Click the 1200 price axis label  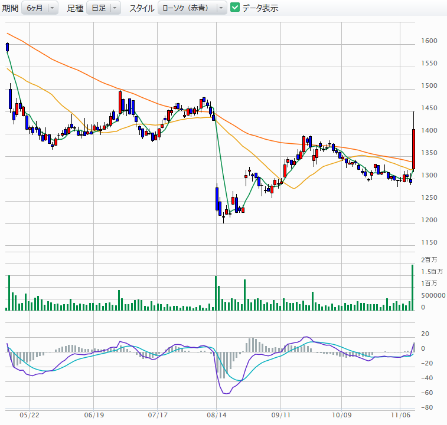tap(429, 220)
